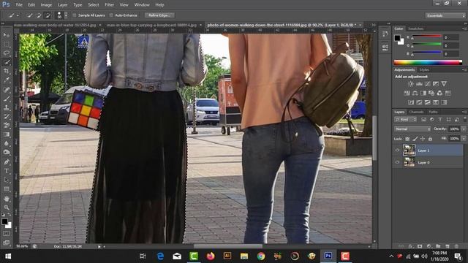Screen dimensions: 468x263
Task: Open the brush picker dropdown arrow
Action: coord(66,15)
